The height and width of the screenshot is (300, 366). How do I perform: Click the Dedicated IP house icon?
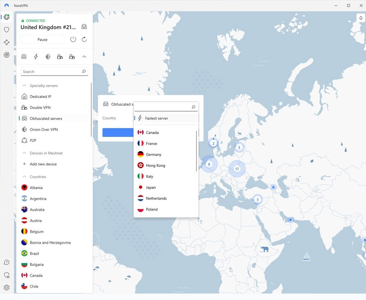coord(24,97)
